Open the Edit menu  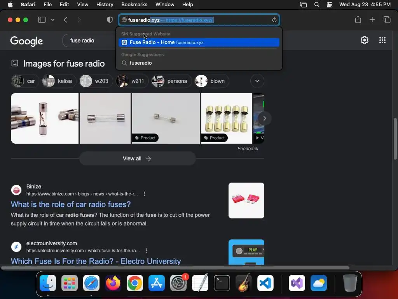[64, 4]
